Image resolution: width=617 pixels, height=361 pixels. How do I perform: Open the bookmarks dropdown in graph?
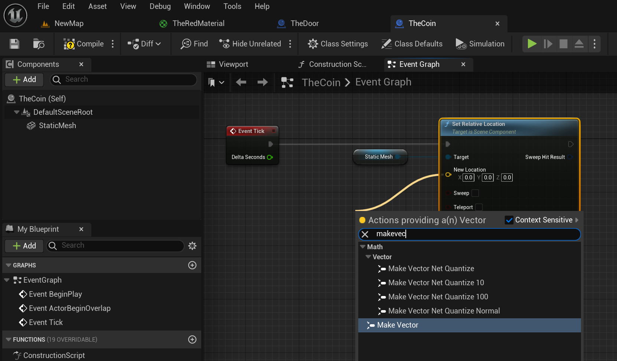216,82
